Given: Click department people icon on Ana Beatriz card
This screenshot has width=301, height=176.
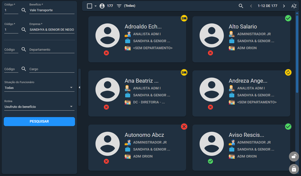Looking at the screenshot, I should click(x=128, y=102).
